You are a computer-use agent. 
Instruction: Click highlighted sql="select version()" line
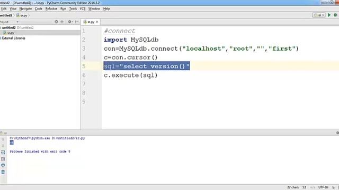(147, 66)
